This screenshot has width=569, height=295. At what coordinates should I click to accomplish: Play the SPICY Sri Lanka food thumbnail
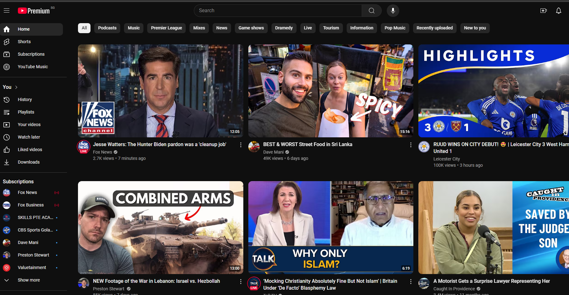[x=331, y=91]
